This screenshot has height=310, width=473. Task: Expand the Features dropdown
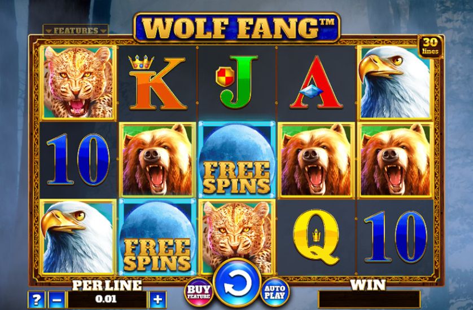(x=76, y=30)
